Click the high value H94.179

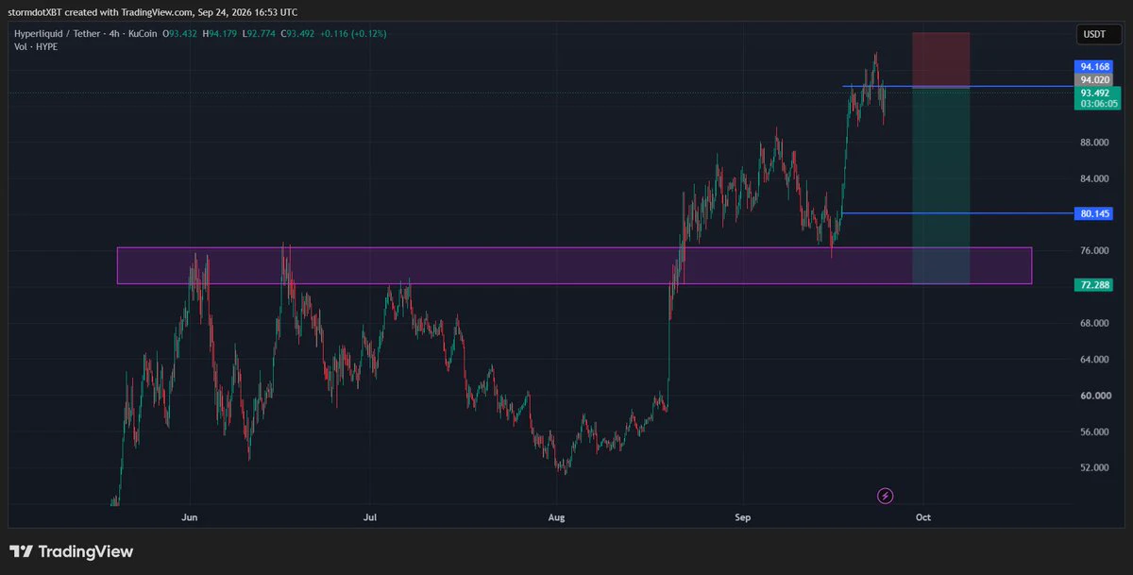219,34
